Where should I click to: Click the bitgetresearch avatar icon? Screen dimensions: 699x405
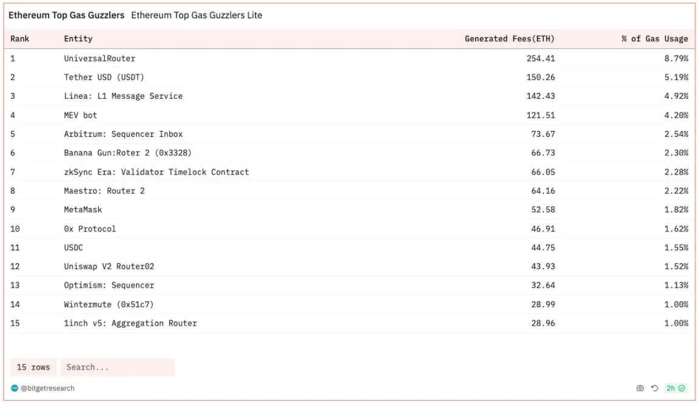tap(15, 388)
